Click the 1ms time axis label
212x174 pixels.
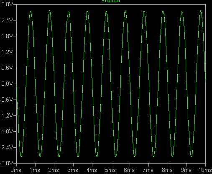click(x=35, y=170)
